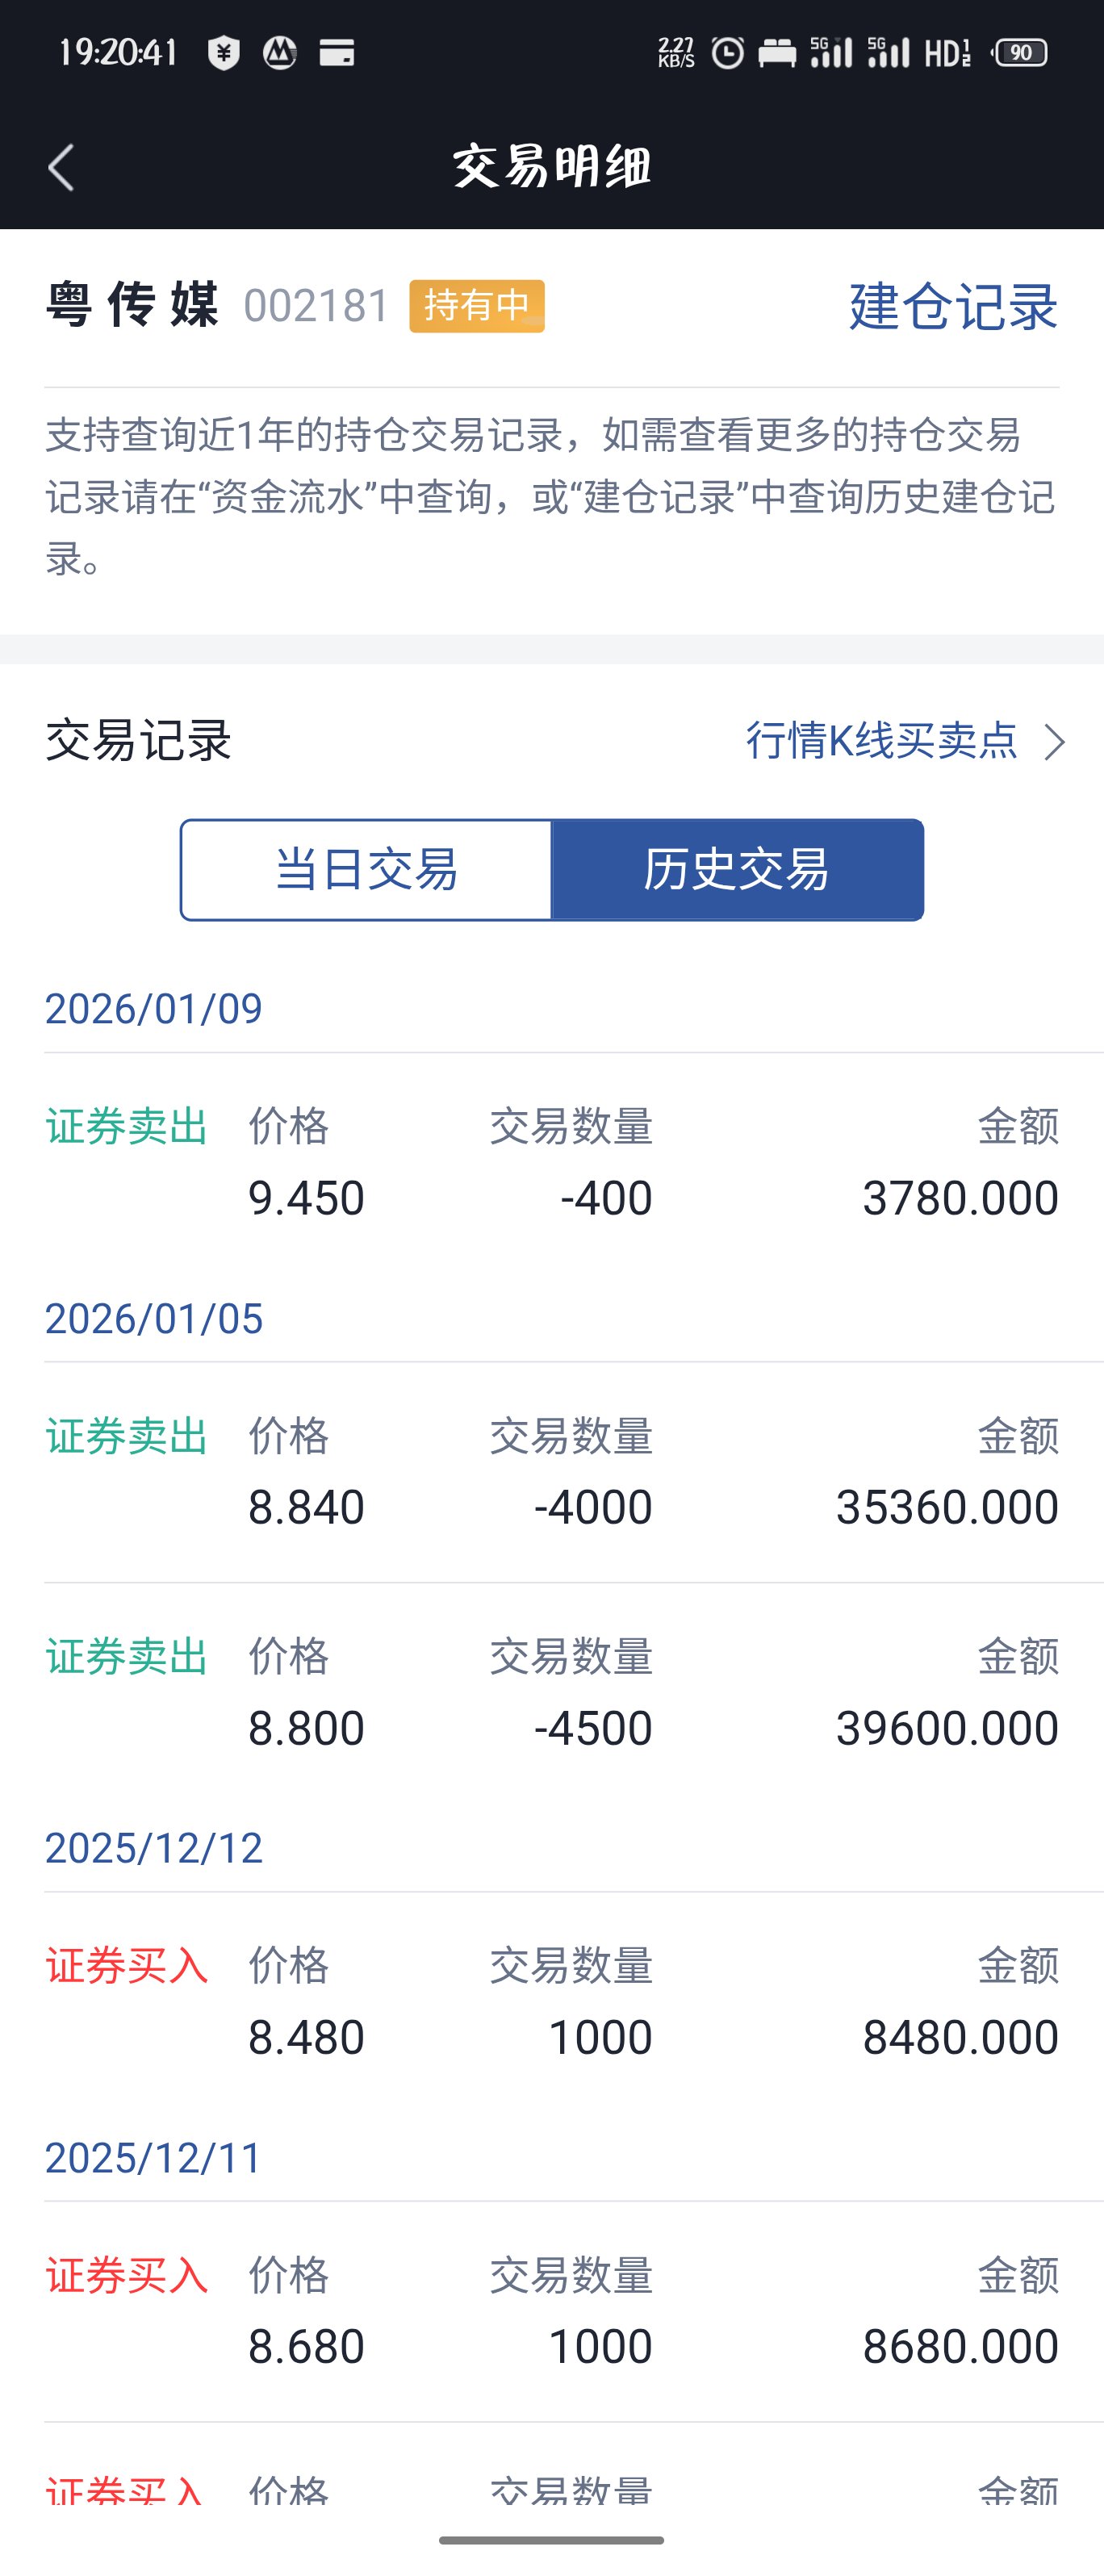1104x2576 pixels.
Task: Tap the yuan shield status icon
Action: coord(223,52)
